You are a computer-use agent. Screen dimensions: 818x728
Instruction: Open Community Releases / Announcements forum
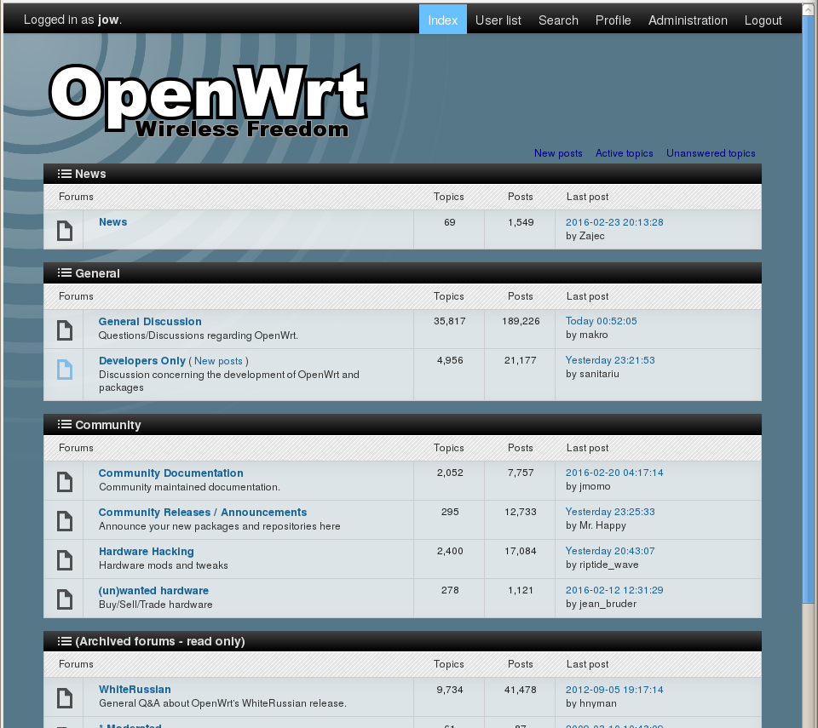(x=203, y=512)
